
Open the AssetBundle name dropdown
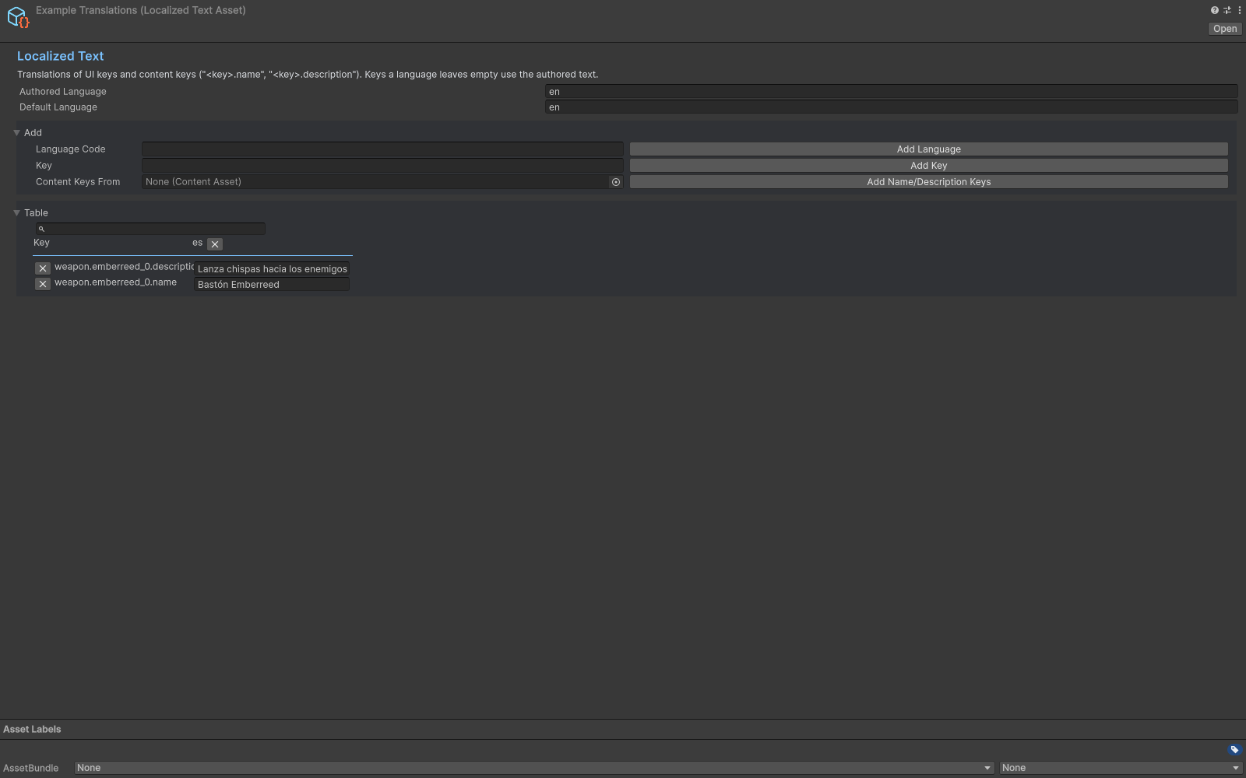[534, 768]
